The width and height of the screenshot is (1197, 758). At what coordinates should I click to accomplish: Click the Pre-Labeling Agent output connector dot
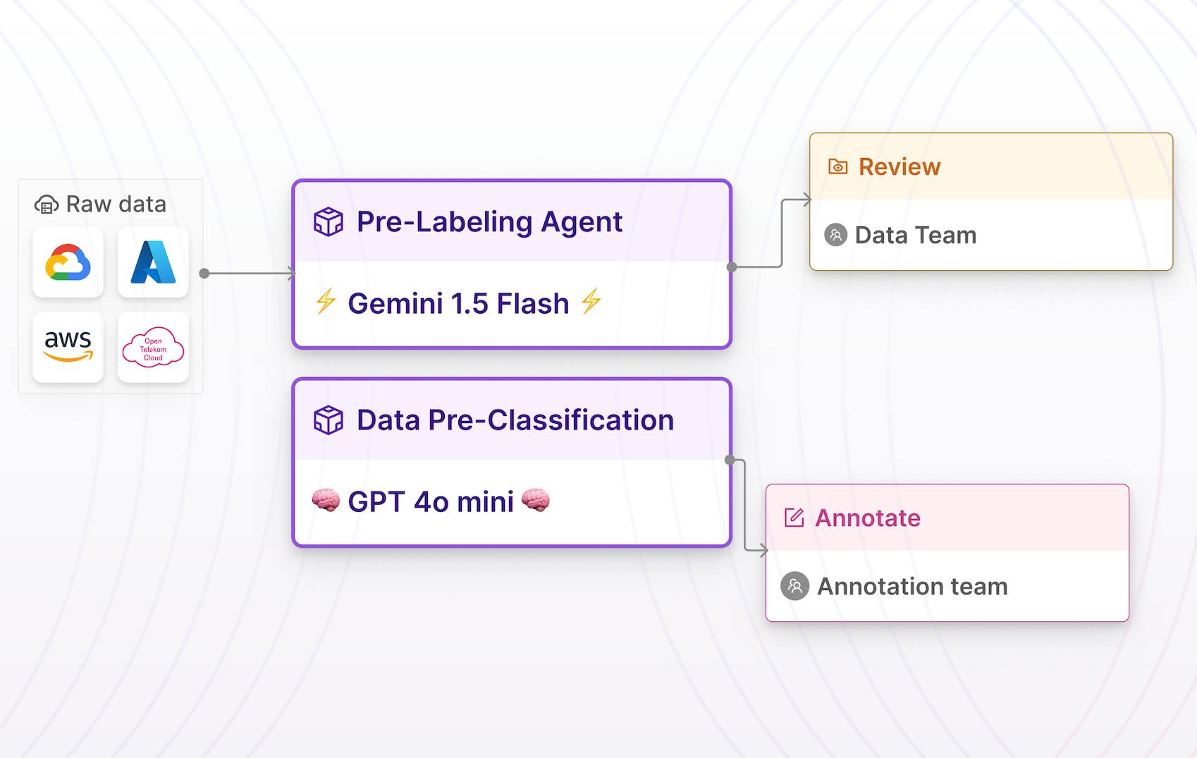click(x=732, y=267)
